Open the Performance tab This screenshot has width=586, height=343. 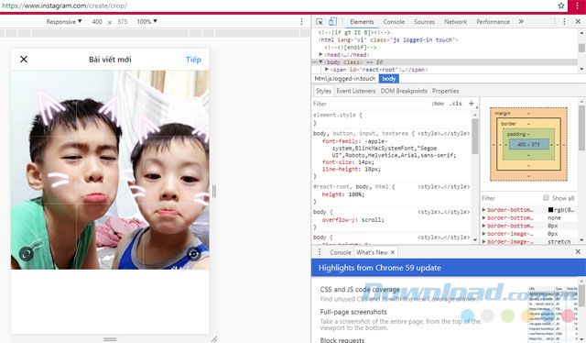coord(493,22)
